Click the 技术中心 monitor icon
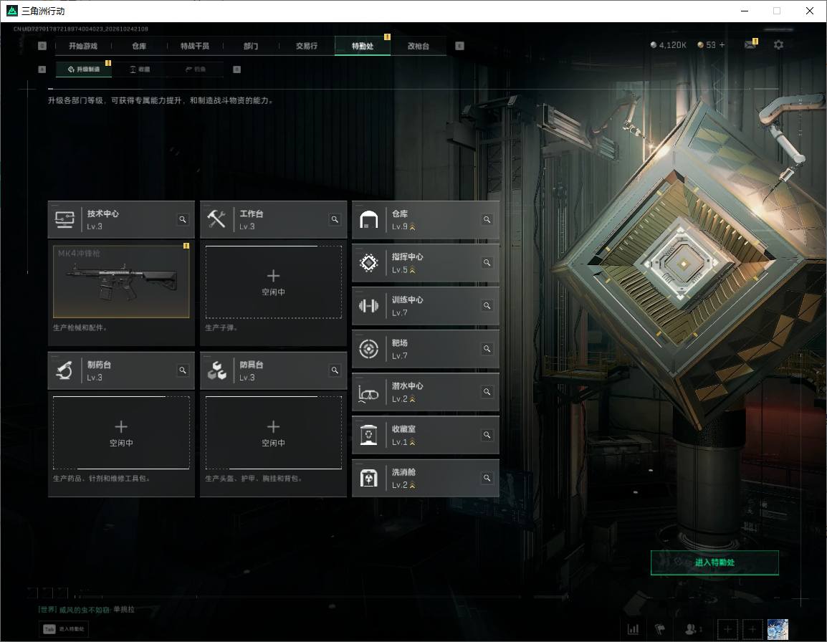This screenshot has height=642, width=827. [x=65, y=219]
